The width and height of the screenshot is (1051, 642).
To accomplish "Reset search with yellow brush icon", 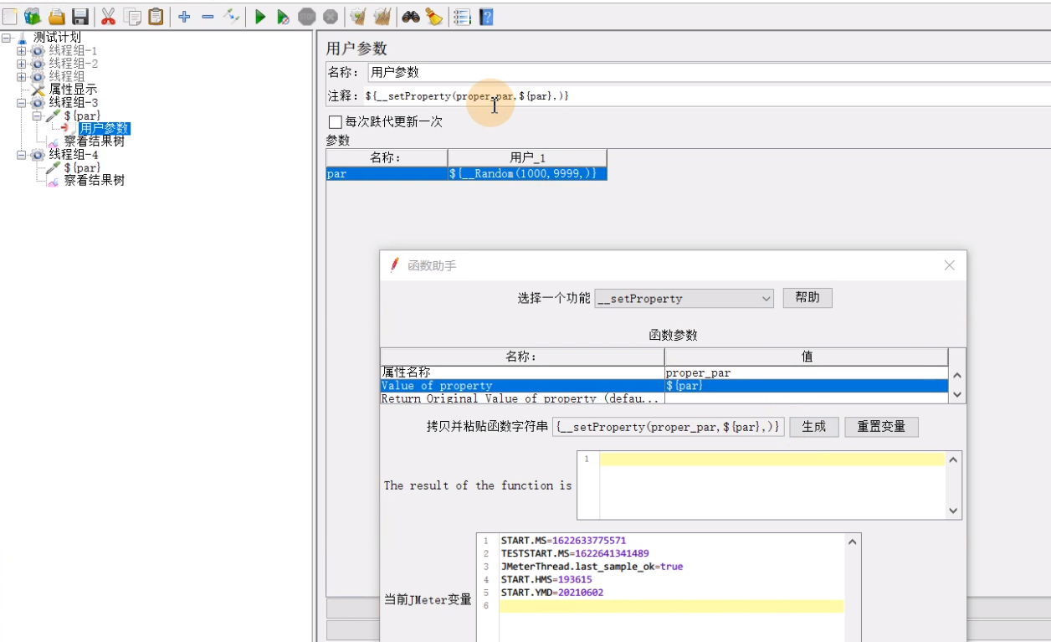I will pyautogui.click(x=433, y=16).
